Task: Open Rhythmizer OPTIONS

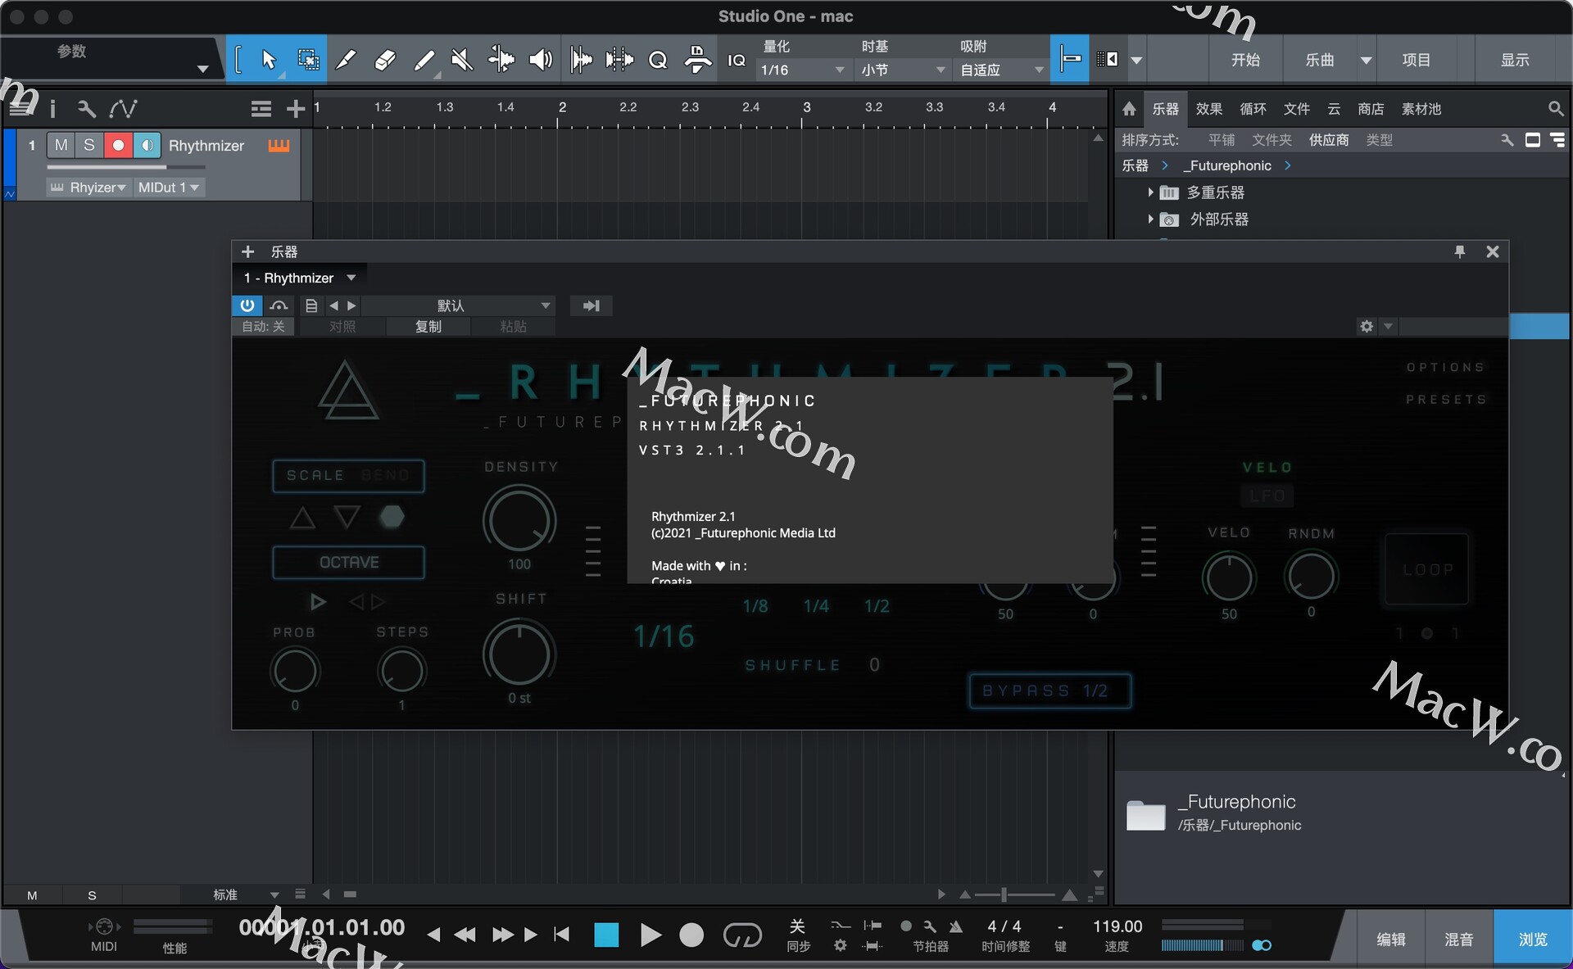Action: (1446, 367)
